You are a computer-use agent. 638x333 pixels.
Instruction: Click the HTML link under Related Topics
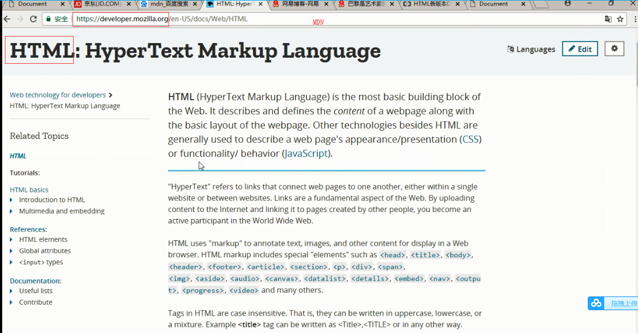[18, 156]
